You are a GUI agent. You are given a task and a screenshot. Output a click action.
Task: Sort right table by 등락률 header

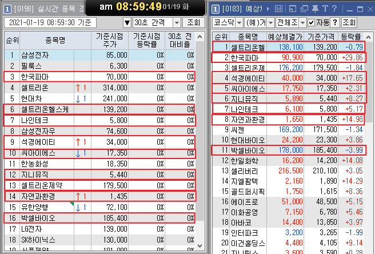click(x=351, y=37)
